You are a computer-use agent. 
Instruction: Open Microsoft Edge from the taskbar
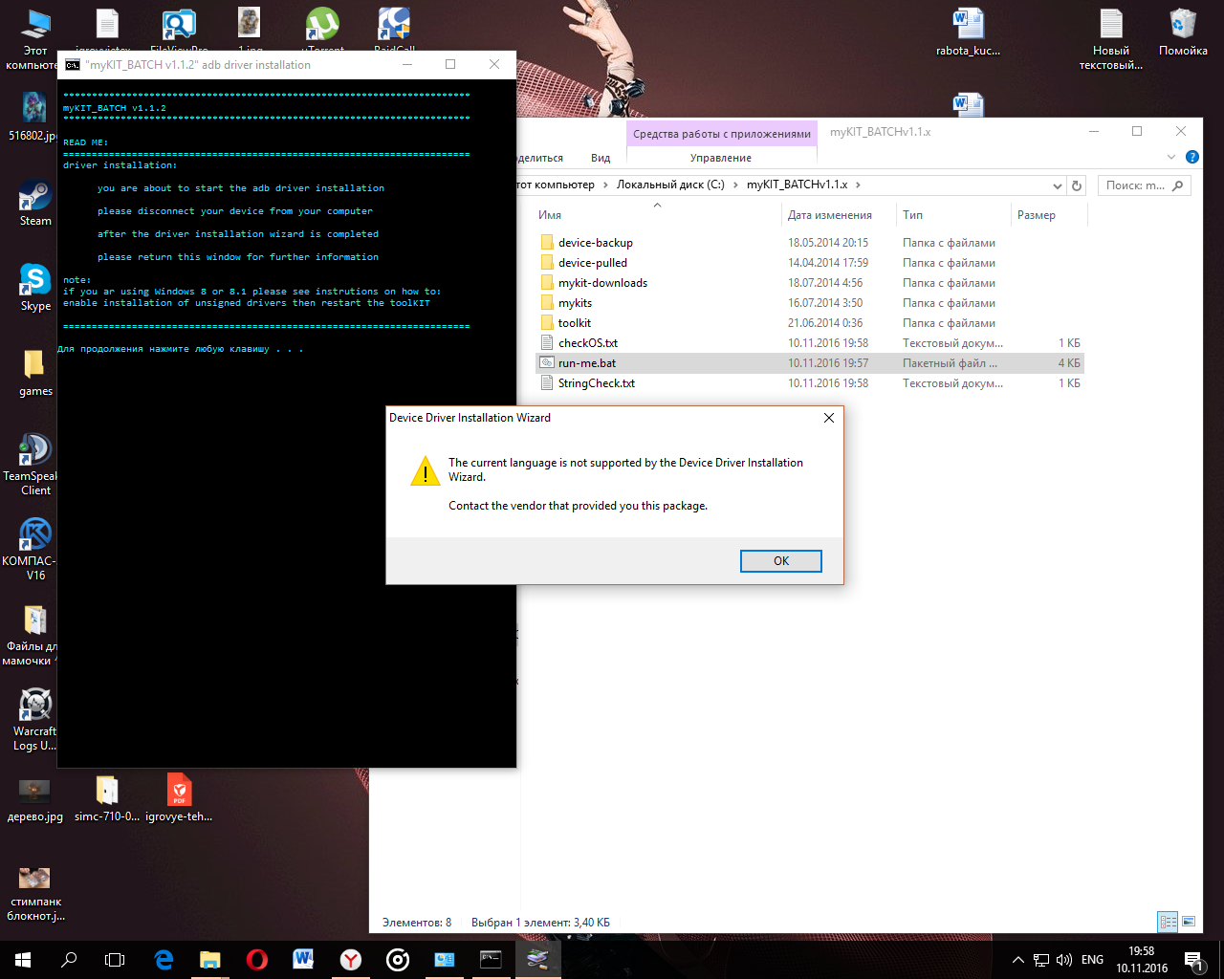click(164, 959)
